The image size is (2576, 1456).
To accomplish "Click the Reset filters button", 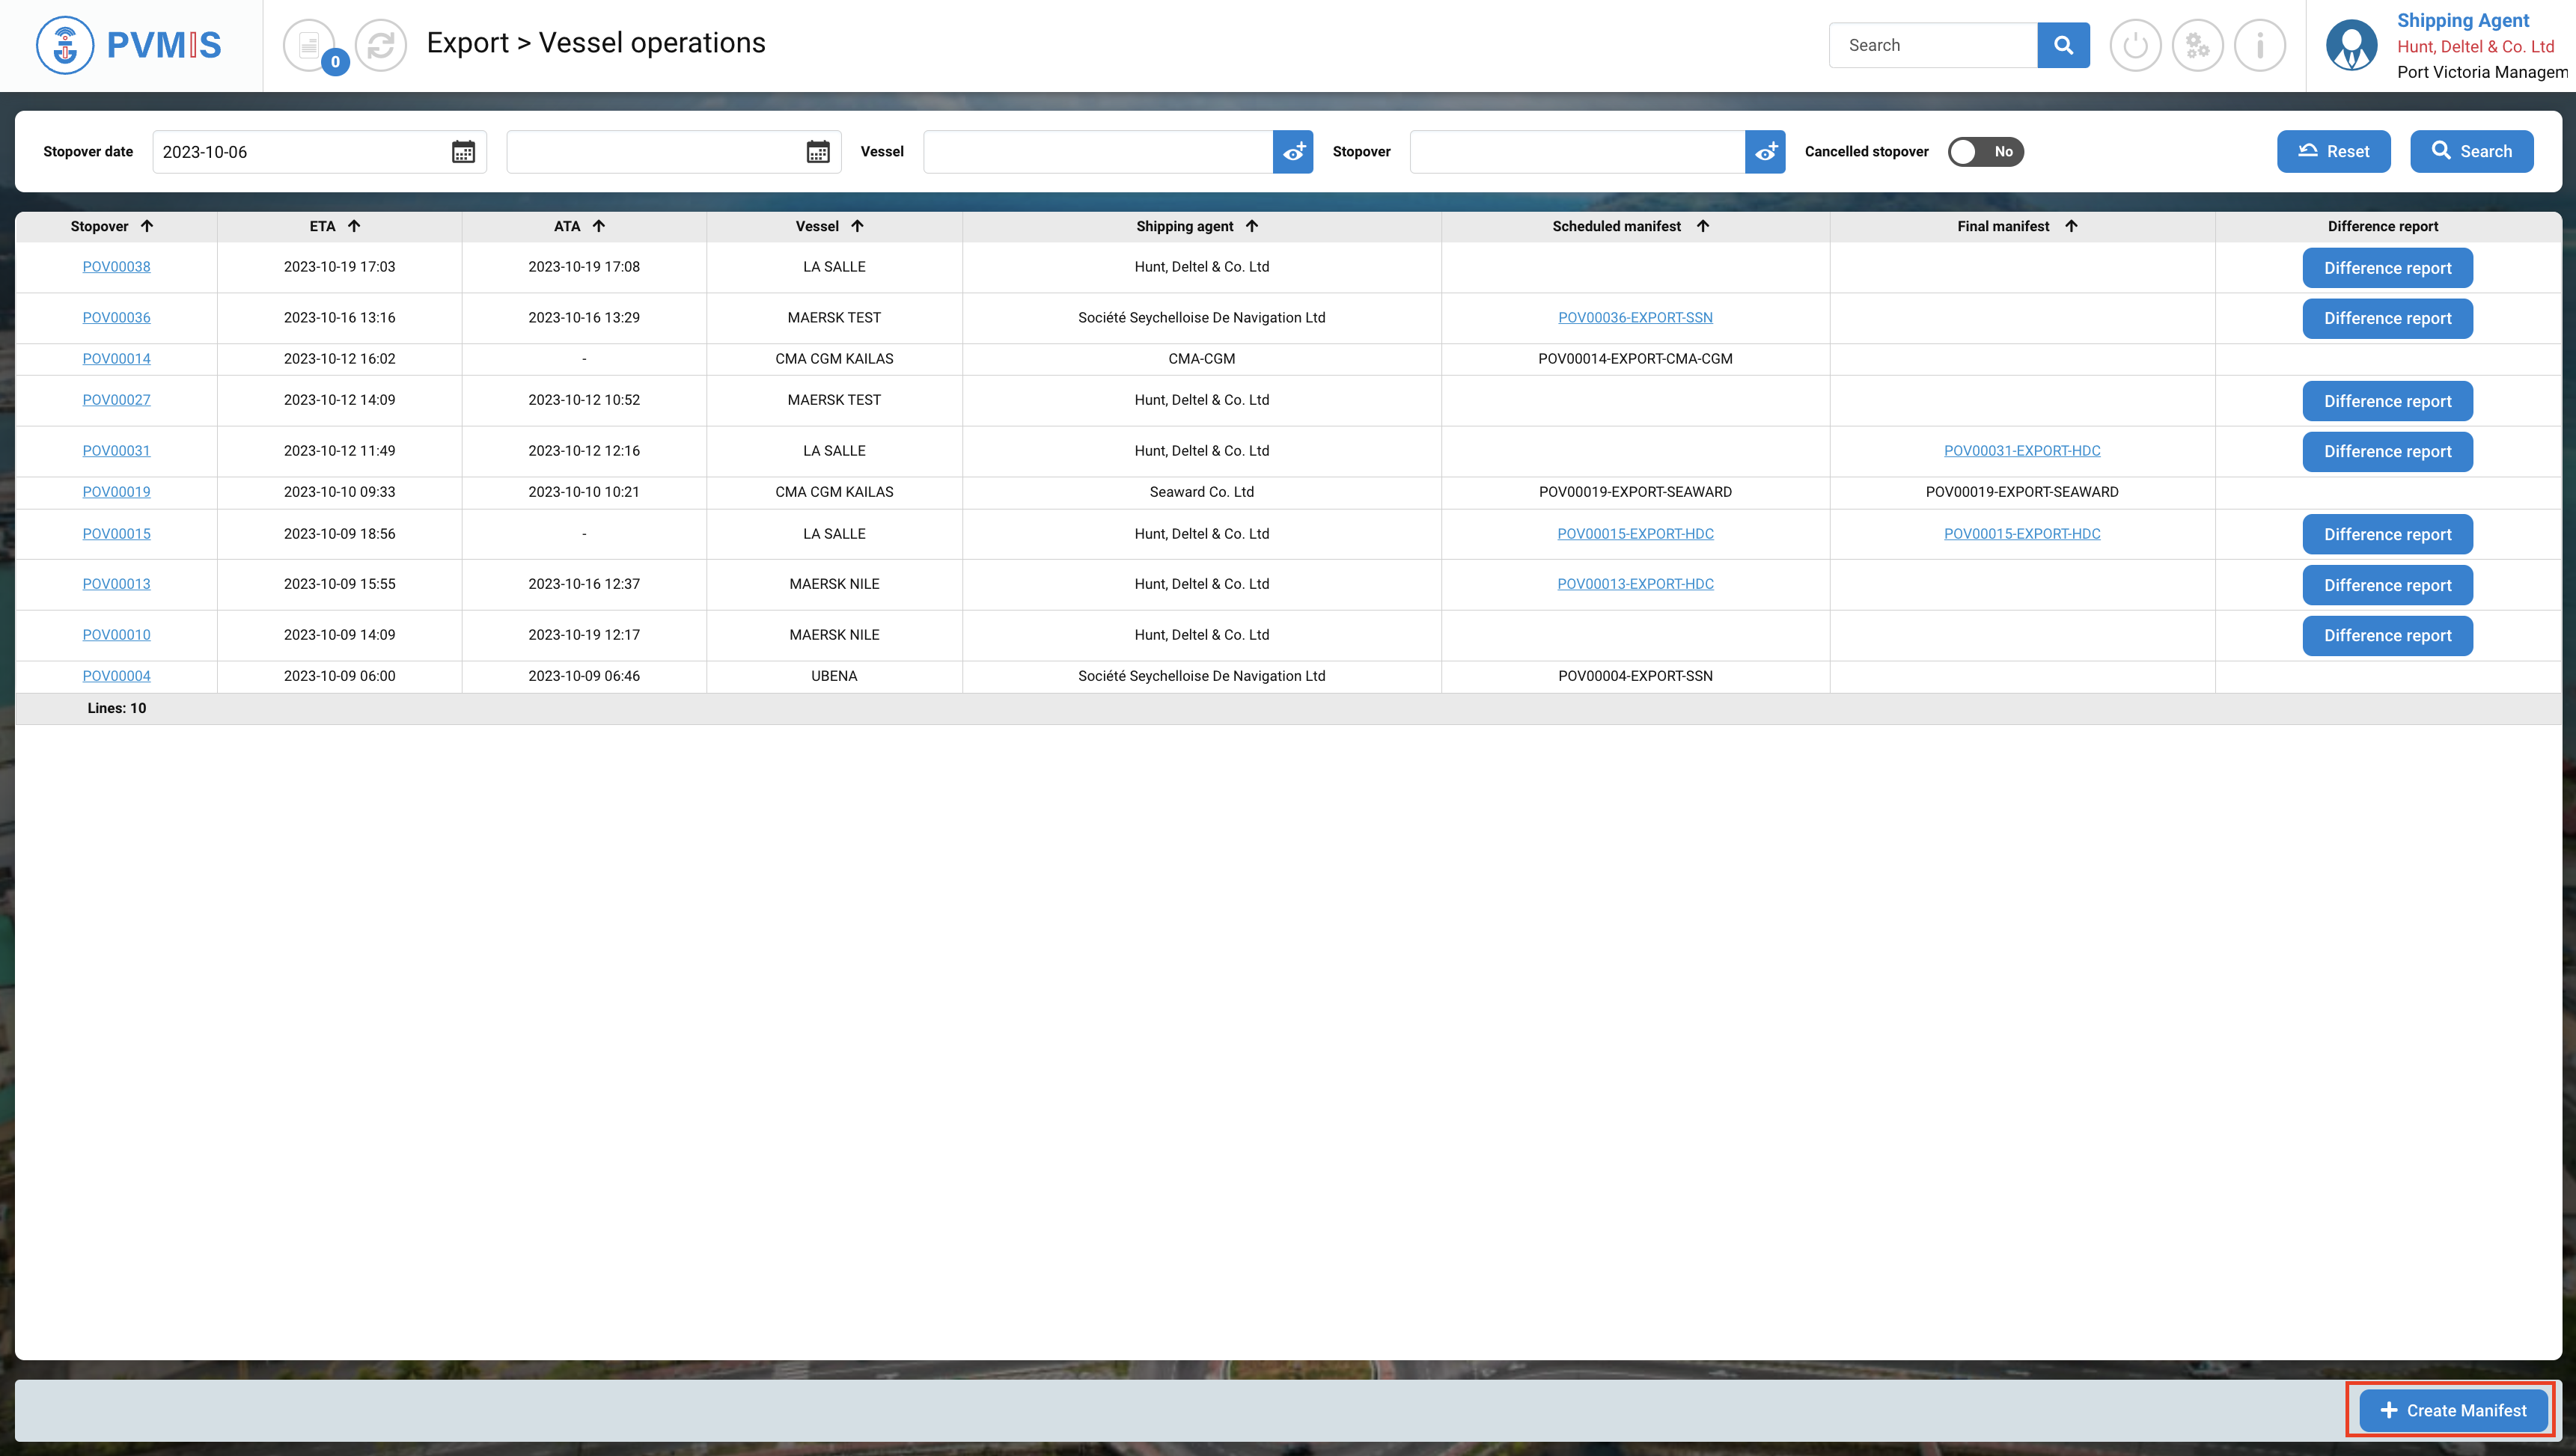I will 2333,152.
